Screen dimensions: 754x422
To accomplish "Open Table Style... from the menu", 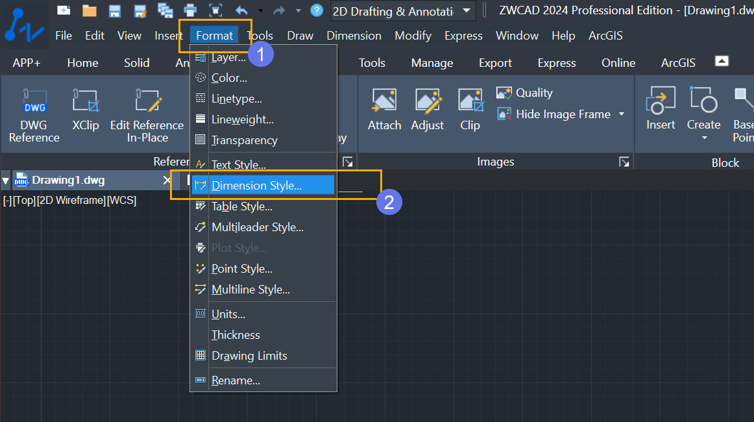I will (263, 206).
